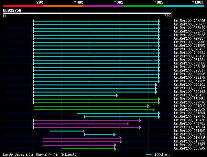
Task: Click the cyan arrowhead ending the UniRef100_C6T6N5 alignment
Action: (84, 131)
